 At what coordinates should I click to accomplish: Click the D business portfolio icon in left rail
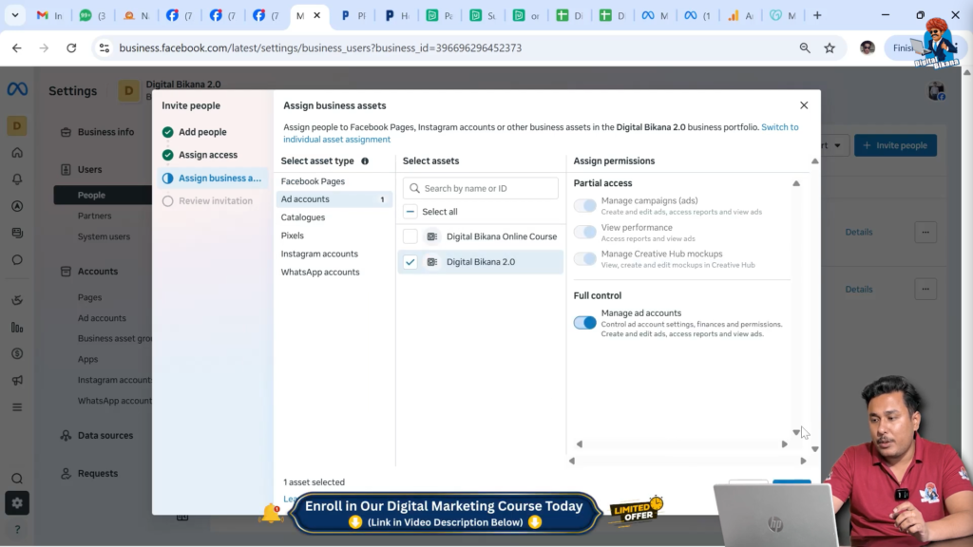point(17,126)
